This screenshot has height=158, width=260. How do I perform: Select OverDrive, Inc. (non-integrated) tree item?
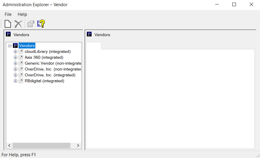click(x=53, y=69)
